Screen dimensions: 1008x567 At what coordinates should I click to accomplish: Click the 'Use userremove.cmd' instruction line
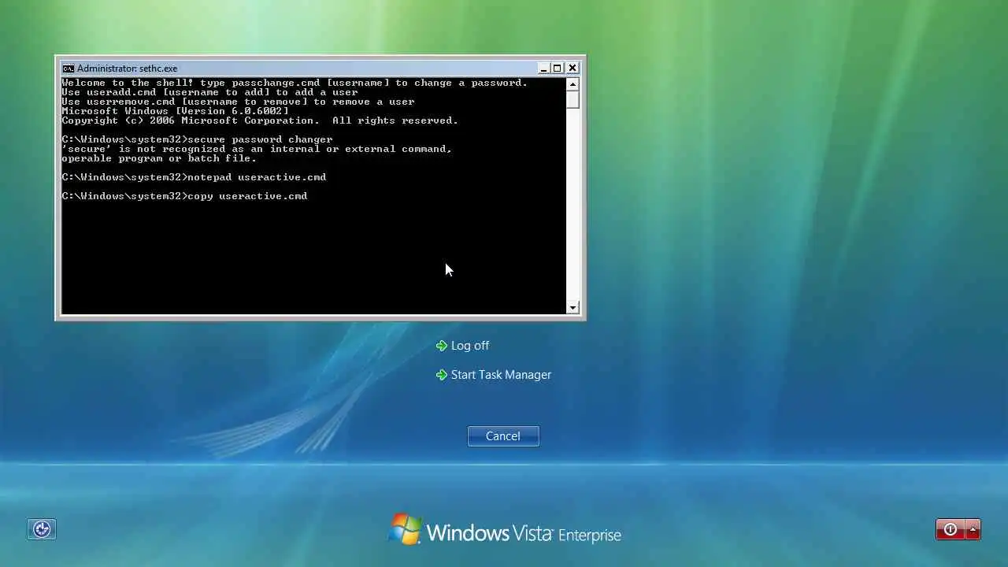(x=238, y=102)
